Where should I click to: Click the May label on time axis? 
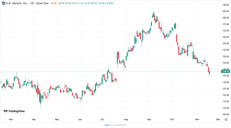click(57, 119)
